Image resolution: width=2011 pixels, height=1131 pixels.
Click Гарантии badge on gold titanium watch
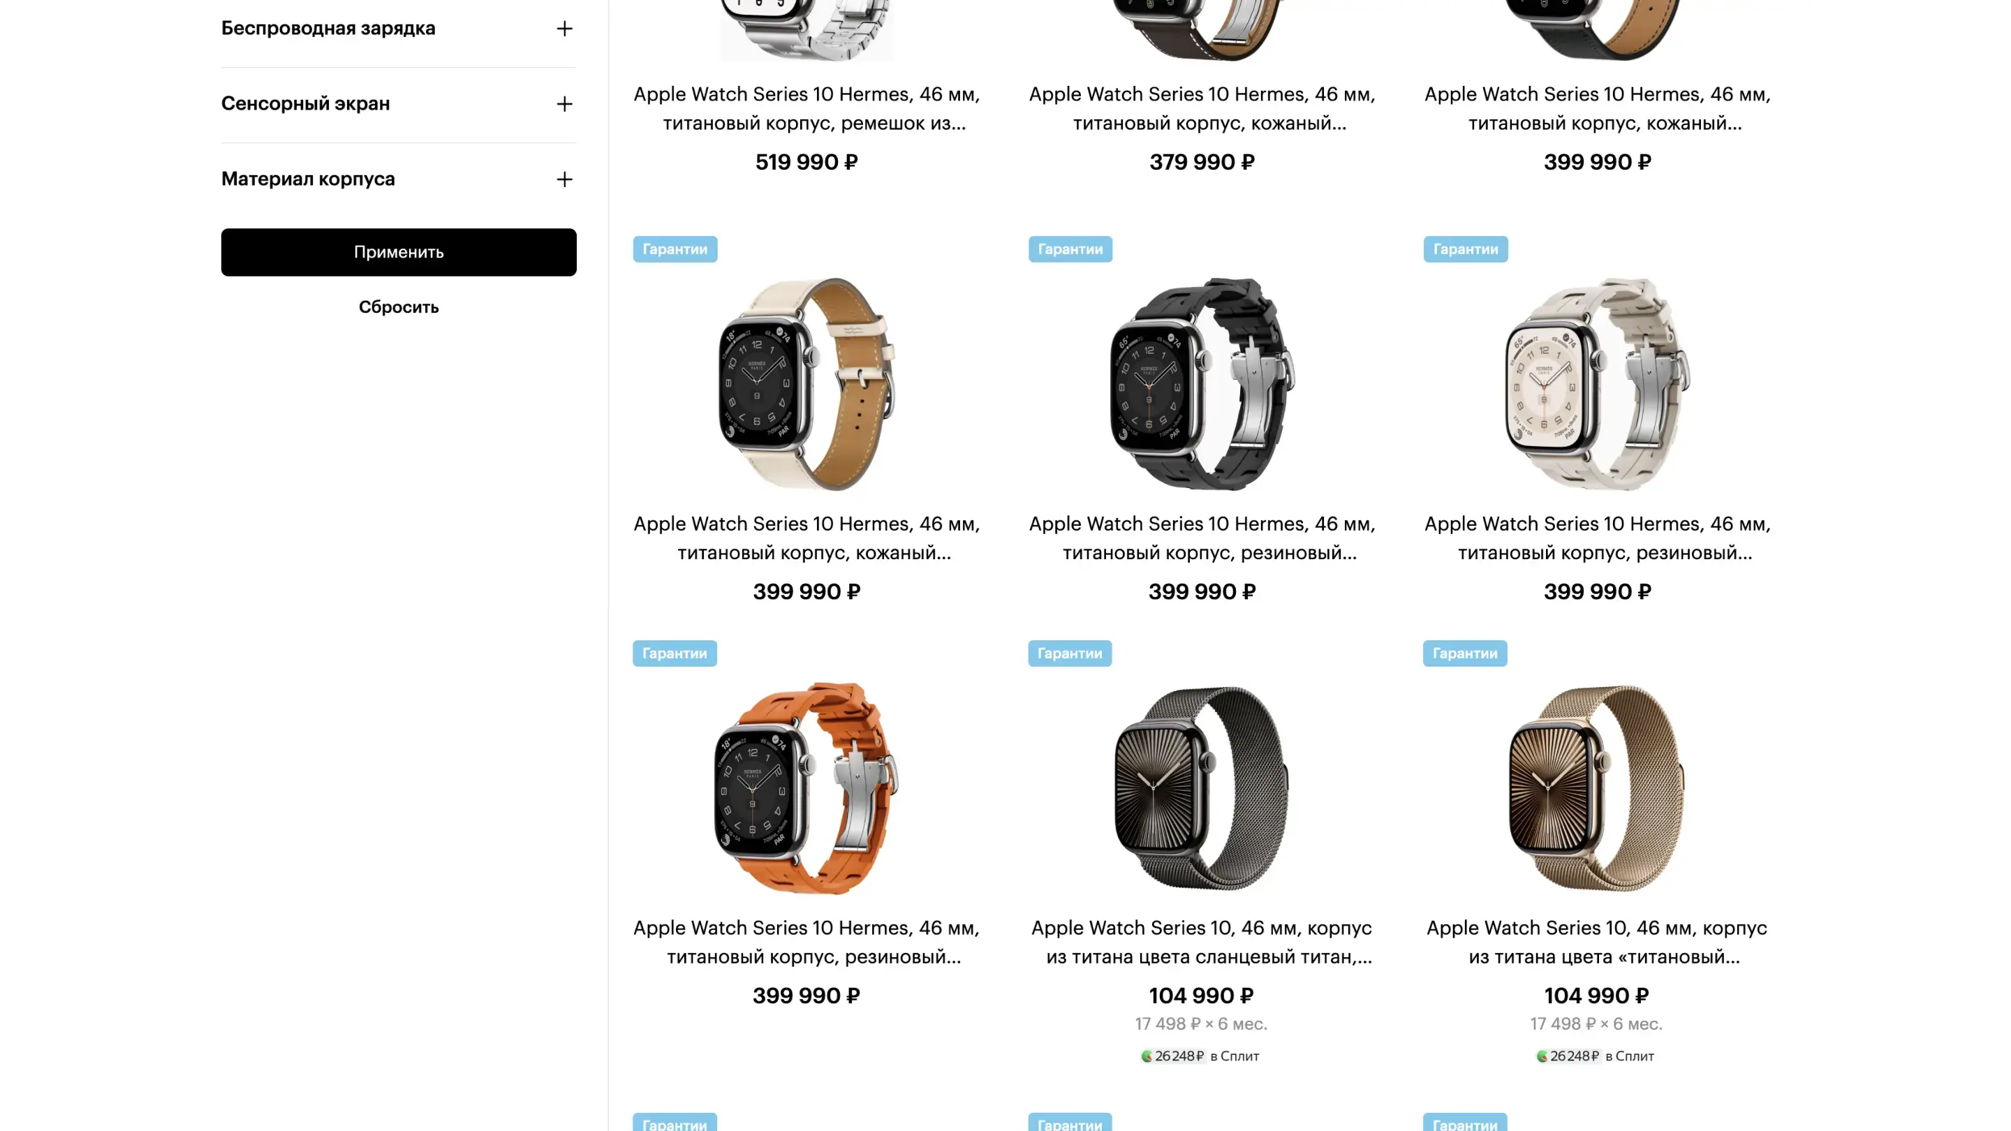(1464, 653)
